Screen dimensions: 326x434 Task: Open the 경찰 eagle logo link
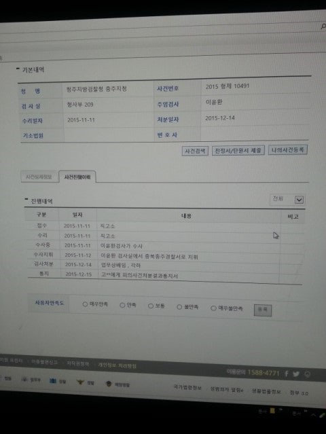pos(85,383)
